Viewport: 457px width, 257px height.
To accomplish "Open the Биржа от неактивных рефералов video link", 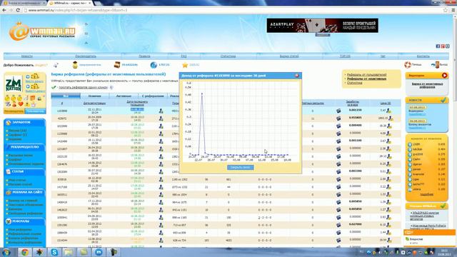I will (x=427, y=86).
